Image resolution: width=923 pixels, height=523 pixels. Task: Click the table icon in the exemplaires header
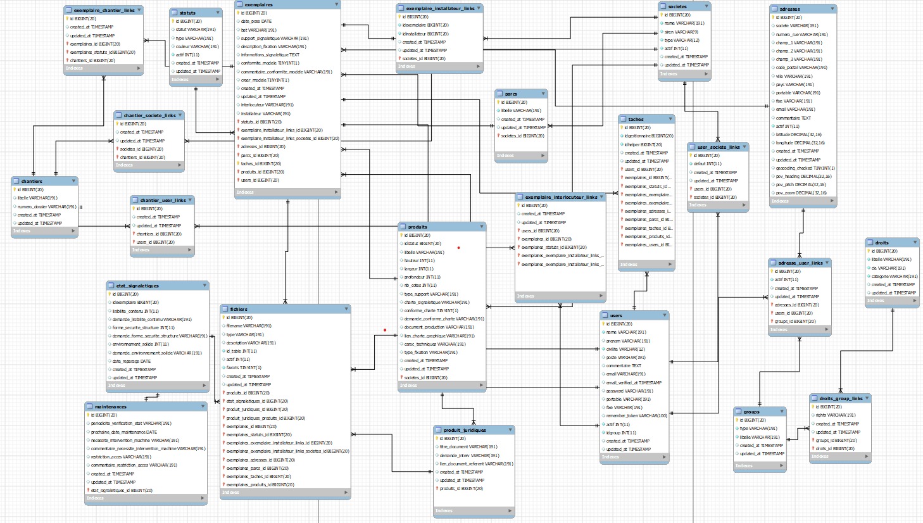(x=240, y=4)
